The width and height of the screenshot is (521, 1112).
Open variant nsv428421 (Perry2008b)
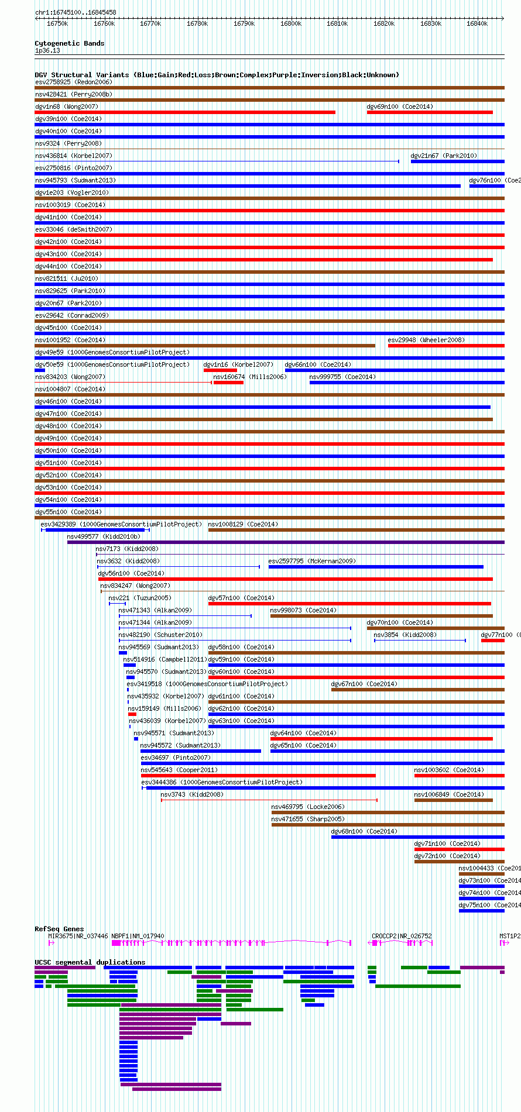point(74,94)
